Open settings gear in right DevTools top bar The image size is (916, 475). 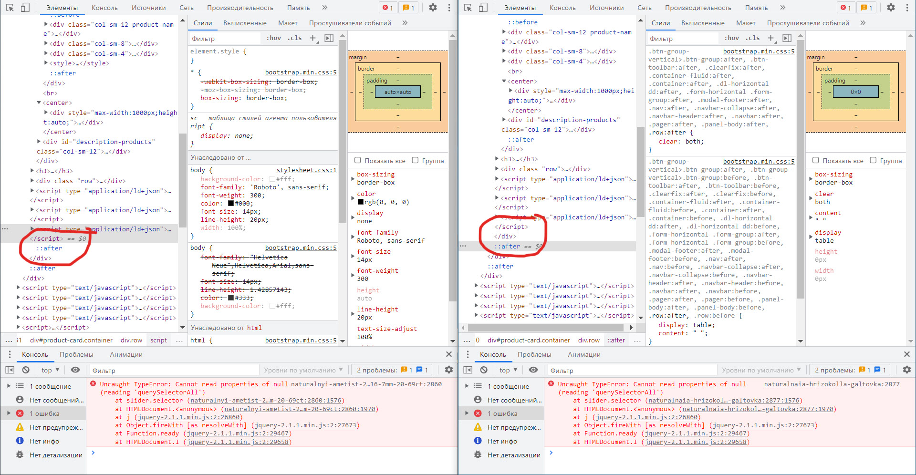[891, 8]
